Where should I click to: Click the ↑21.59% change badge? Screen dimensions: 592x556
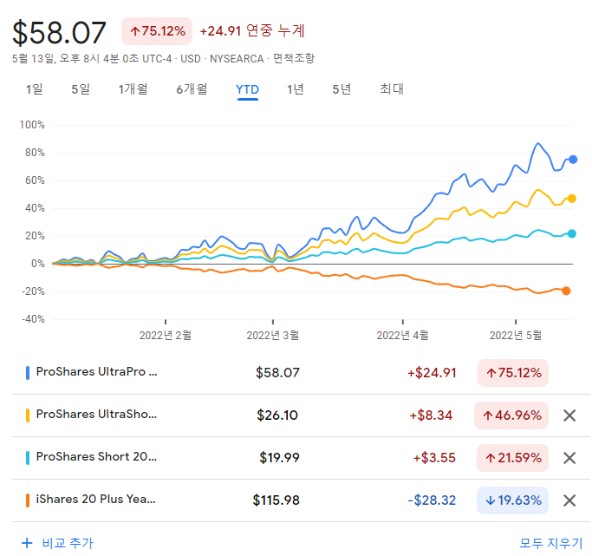click(x=513, y=458)
